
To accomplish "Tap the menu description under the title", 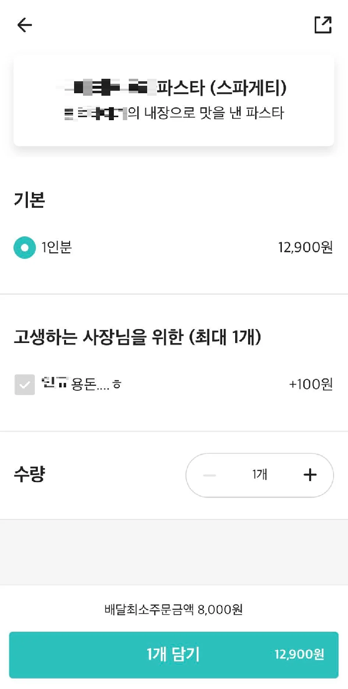I will point(205,113).
